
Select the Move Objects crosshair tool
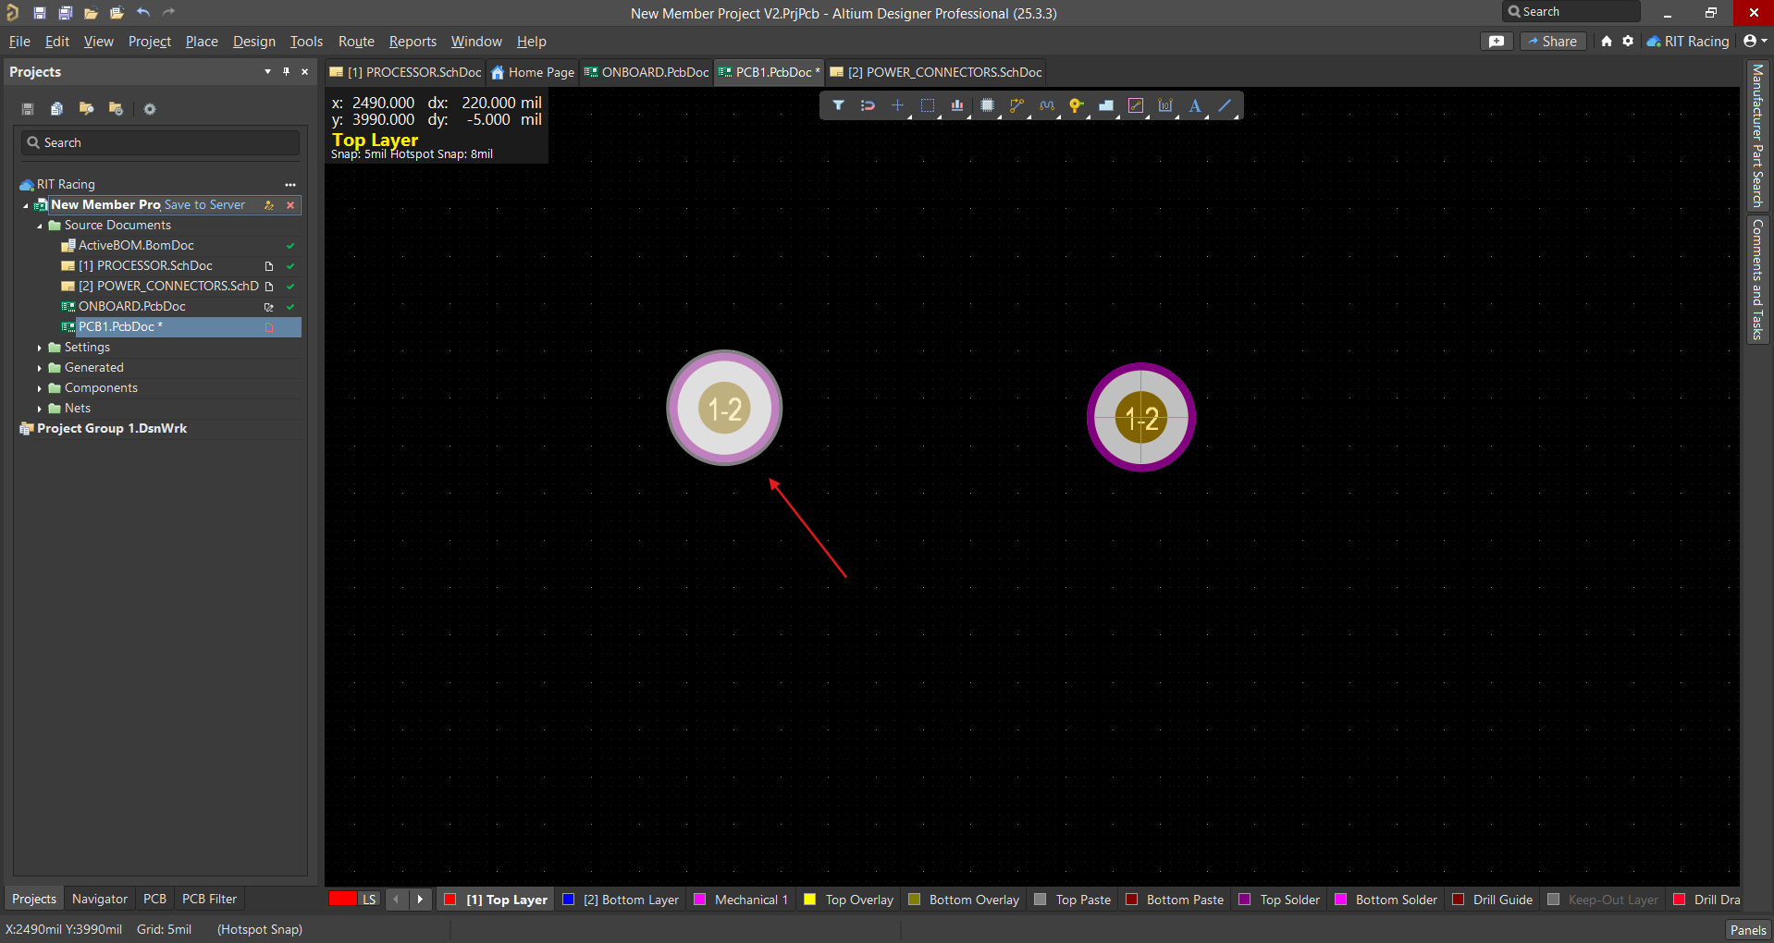(897, 105)
